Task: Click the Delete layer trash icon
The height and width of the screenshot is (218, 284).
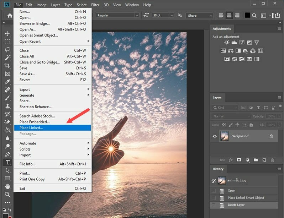Action: 272,160
